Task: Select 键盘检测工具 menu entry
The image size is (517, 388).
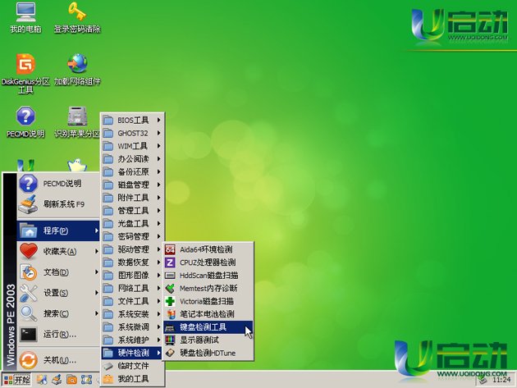Action: (208, 327)
